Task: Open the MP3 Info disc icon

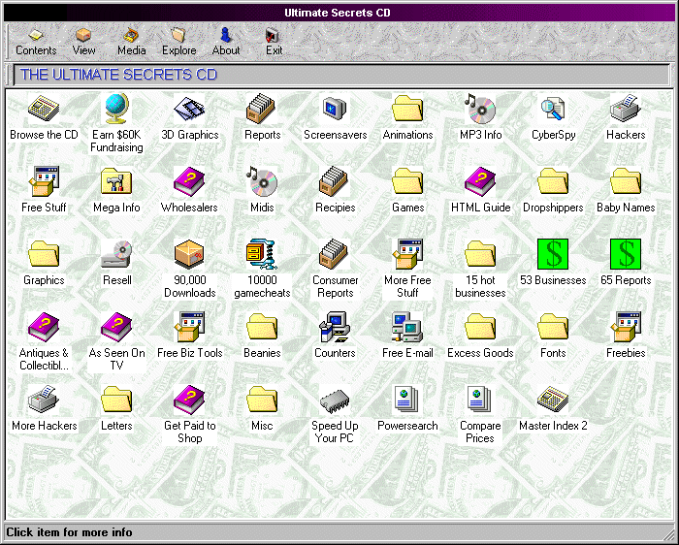Action: (x=480, y=109)
